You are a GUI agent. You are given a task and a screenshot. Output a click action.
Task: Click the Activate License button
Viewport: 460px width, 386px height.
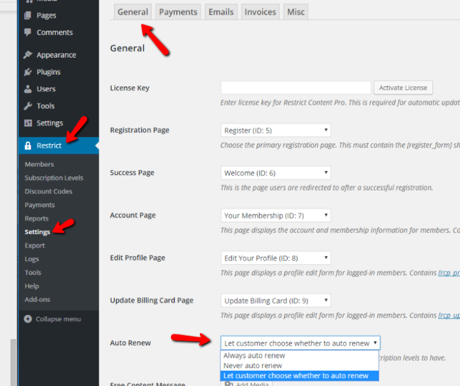point(403,88)
